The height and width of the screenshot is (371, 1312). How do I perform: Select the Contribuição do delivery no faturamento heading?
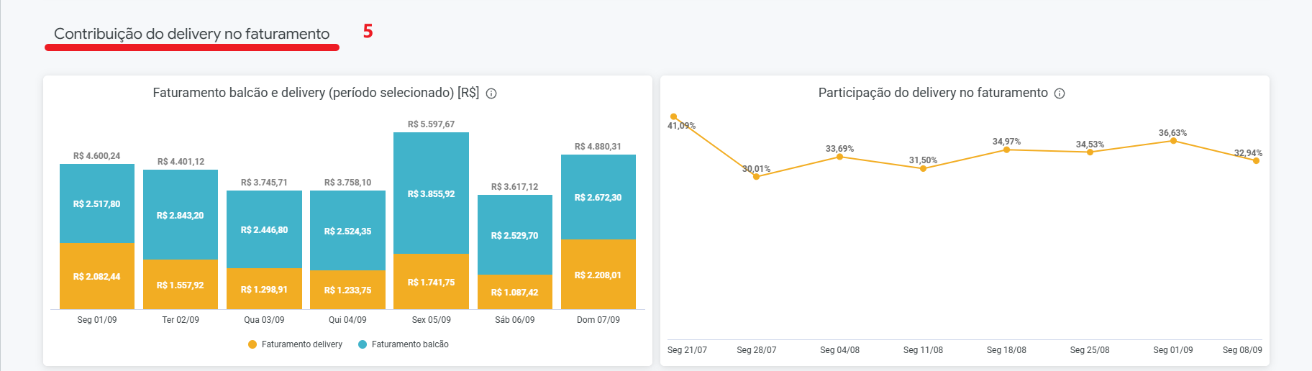[x=191, y=34]
